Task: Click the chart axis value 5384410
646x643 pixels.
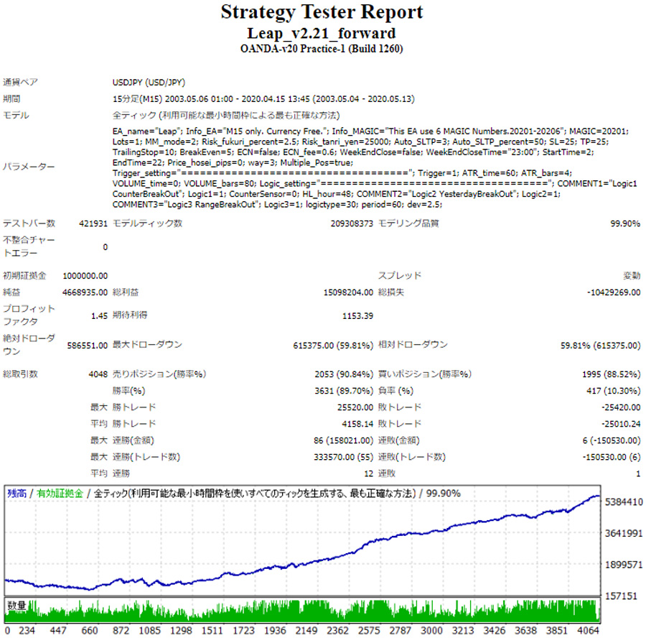Action: click(623, 502)
